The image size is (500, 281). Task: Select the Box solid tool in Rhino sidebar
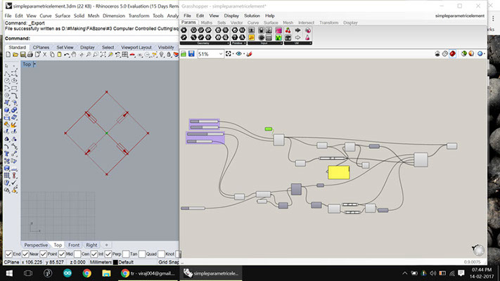pos(7,110)
